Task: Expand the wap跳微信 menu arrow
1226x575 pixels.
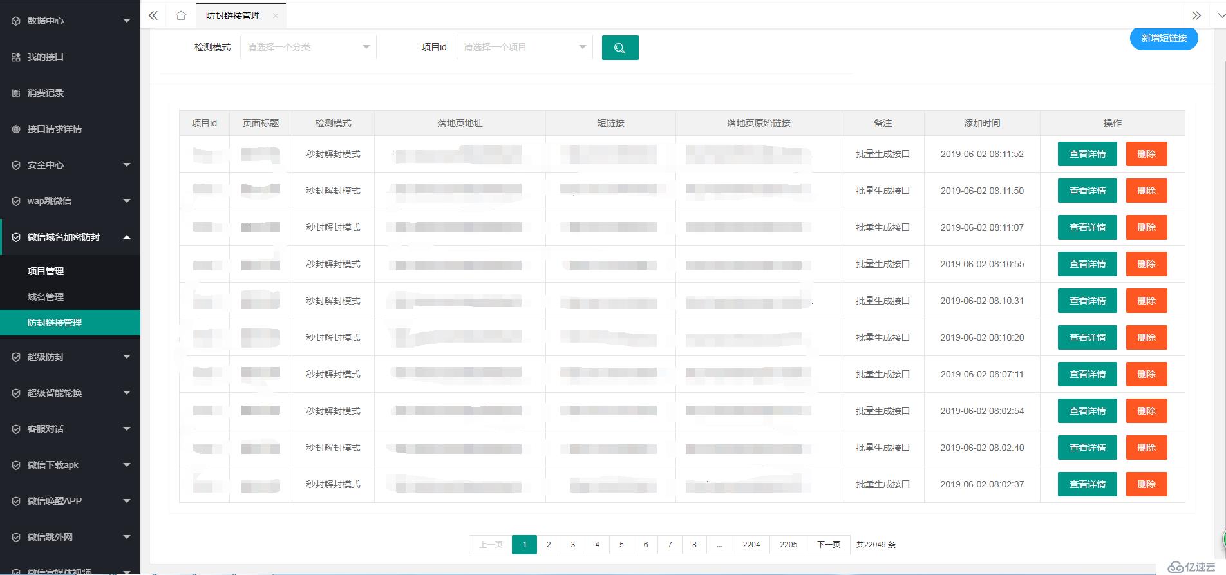Action: click(x=127, y=201)
